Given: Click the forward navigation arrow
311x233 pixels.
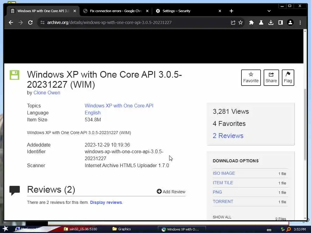Looking at the screenshot, I should (21, 22).
